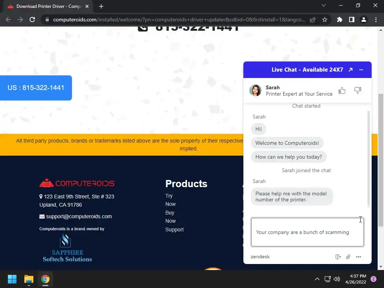This screenshot has height=288, width=384.
Task: Open clock showing 4:37 PM
Action: pyautogui.click(x=355, y=279)
